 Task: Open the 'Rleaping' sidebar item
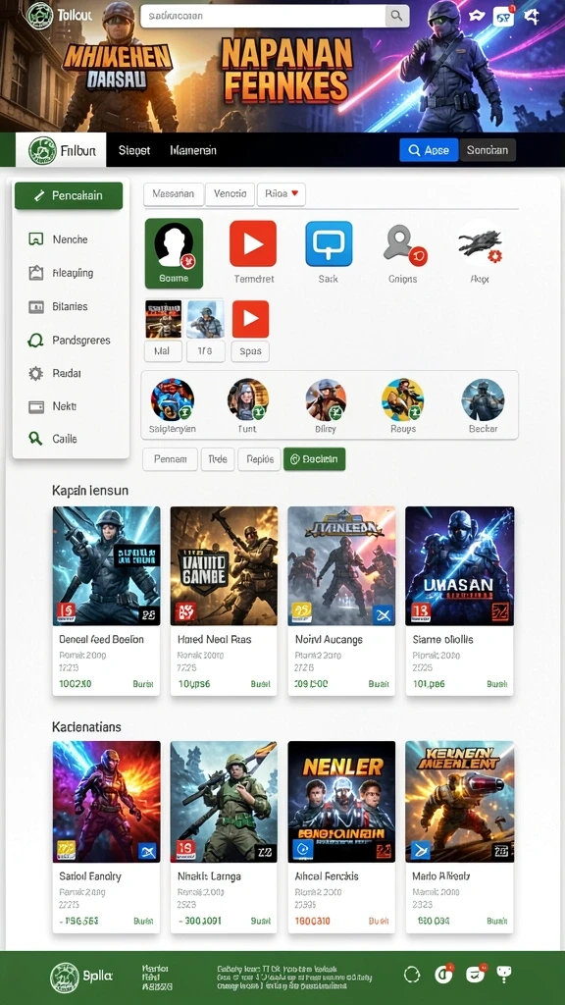71,273
